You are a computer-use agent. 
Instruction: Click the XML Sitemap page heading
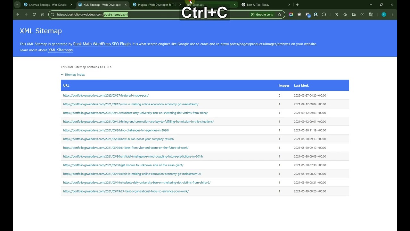(x=41, y=31)
